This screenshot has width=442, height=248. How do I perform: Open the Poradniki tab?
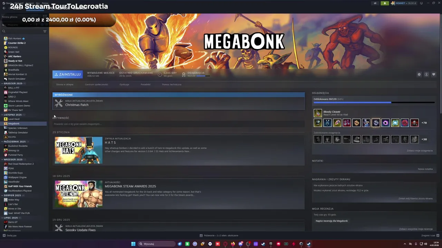(x=145, y=84)
